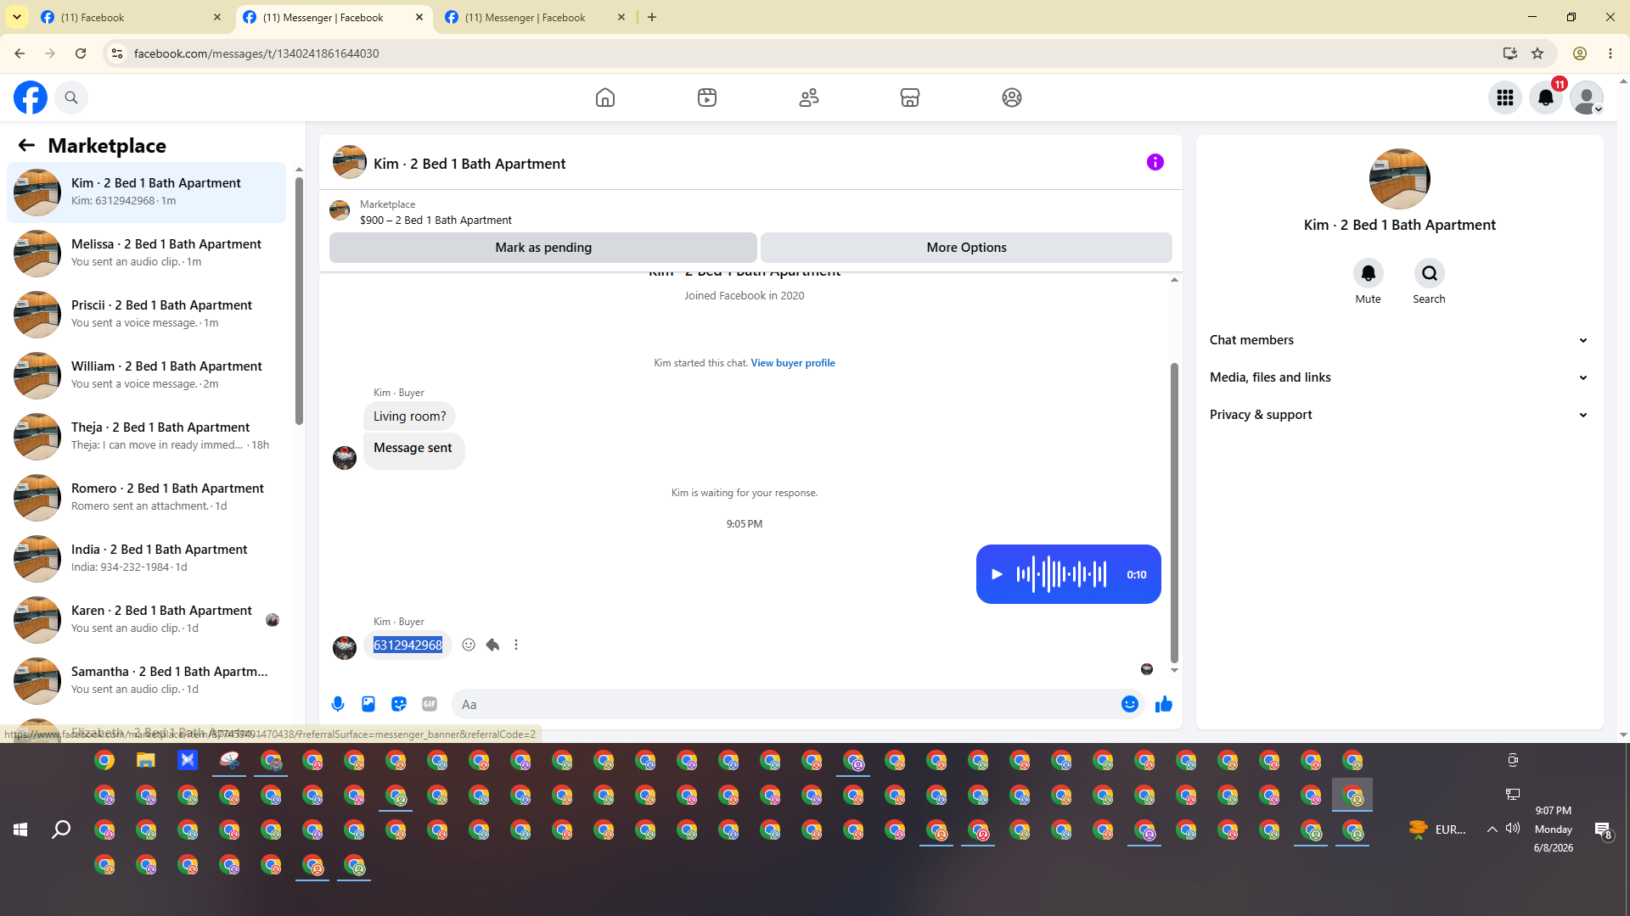Open the File Explorer taskbar icon
The height and width of the screenshot is (916, 1630).
[146, 760]
